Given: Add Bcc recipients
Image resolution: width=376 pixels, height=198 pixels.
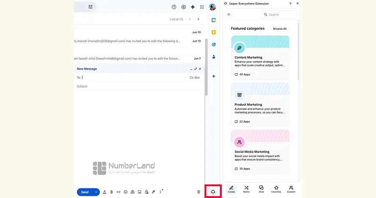Looking at the screenshot, I should [x=197, y=78].
